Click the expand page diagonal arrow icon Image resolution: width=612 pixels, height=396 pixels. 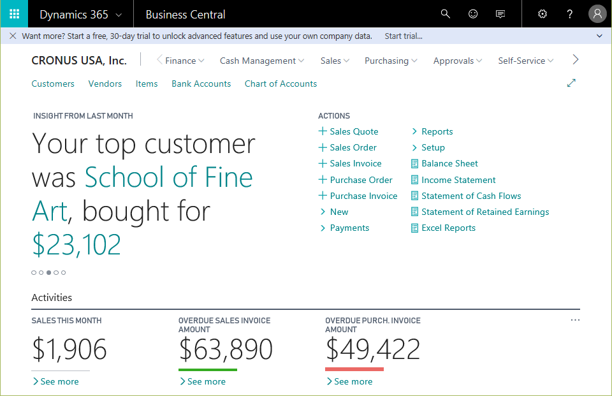[x=571, y=83]
